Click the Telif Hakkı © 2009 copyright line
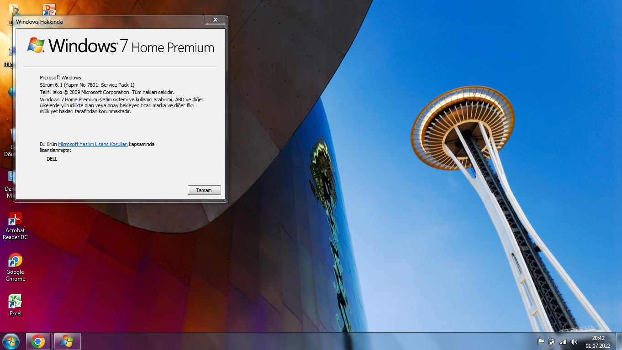This screenshot has width=622, height=350. (107, 92)
